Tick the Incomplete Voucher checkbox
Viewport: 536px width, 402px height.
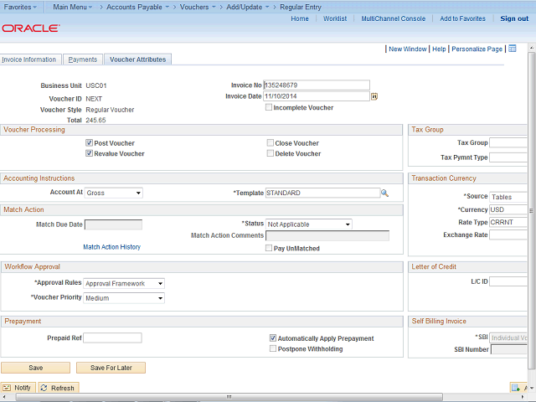(x=269, y=107)
